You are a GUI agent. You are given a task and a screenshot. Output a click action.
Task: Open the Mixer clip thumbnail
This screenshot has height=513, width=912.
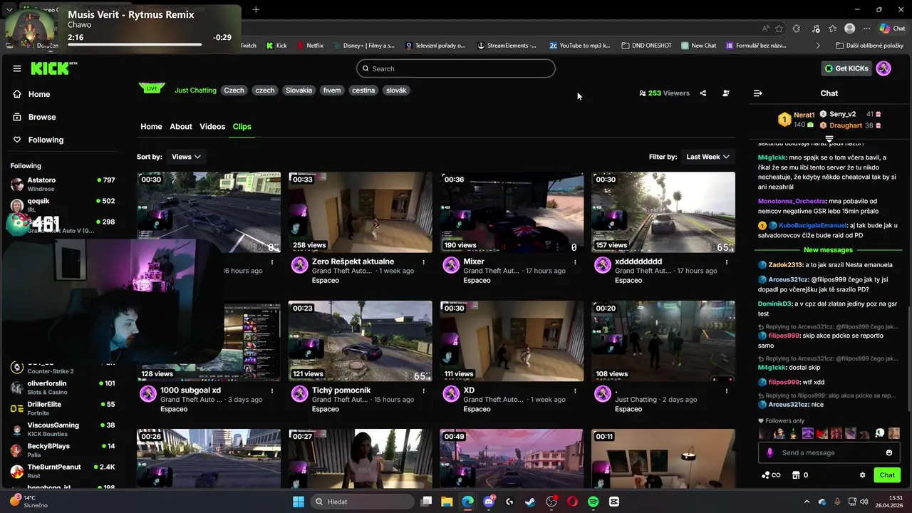pyautogui.click(x=512, y=212)
